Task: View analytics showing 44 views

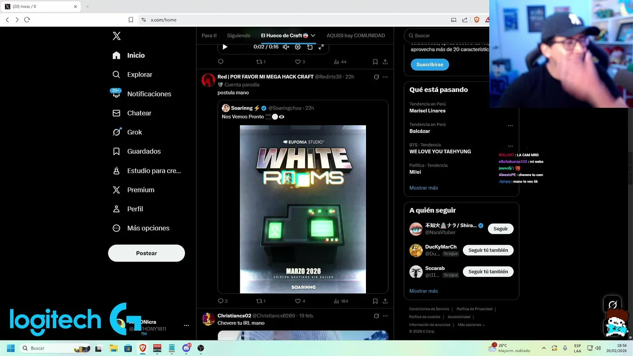Action: pyautogui.click(x=340, y=62)
